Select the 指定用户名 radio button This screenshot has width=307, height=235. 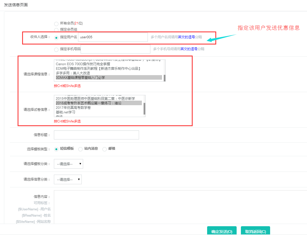pyautogui.click(x=56, y=37)
